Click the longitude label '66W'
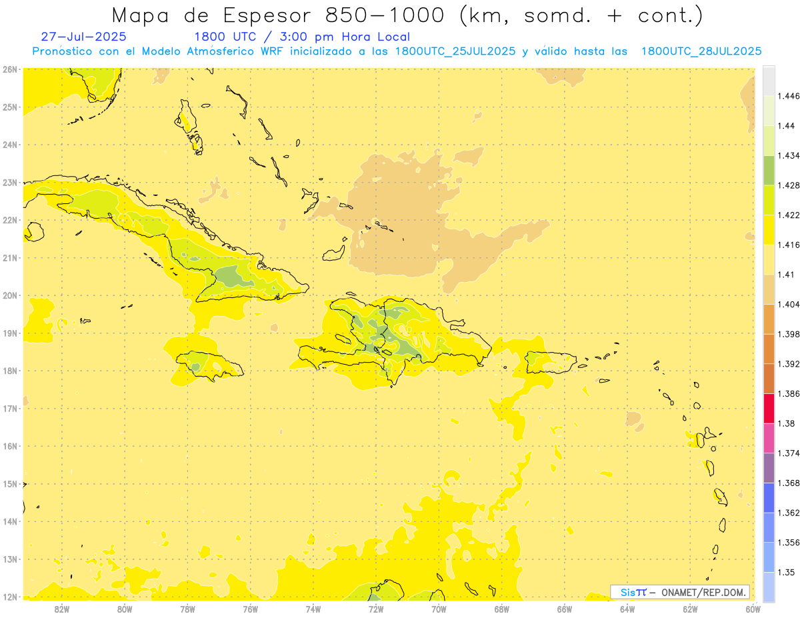 click(x=564, y=608)
